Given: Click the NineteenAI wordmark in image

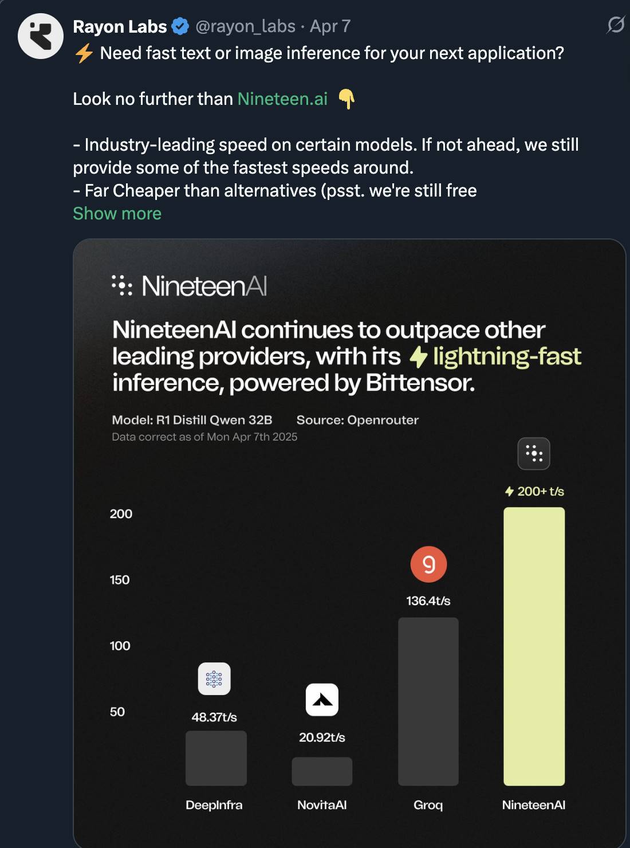Looking at the screenshot, I should pos(190,285).
